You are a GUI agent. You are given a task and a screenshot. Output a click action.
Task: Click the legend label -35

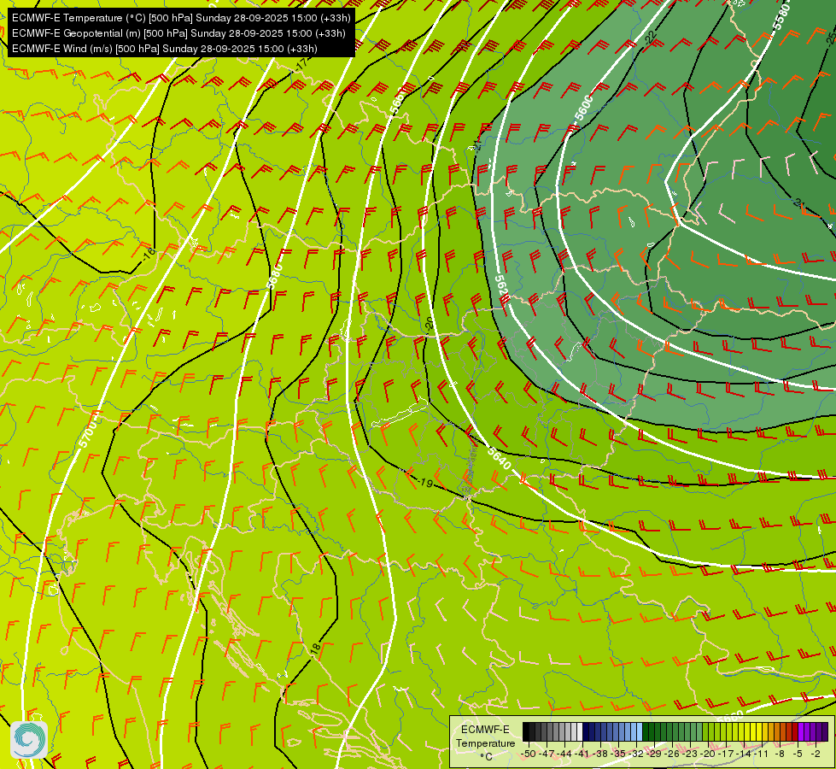(x=618, y=754)
